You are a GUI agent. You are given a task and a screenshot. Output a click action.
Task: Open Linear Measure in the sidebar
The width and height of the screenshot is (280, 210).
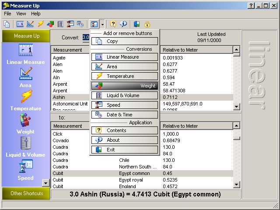pos(26,54)
